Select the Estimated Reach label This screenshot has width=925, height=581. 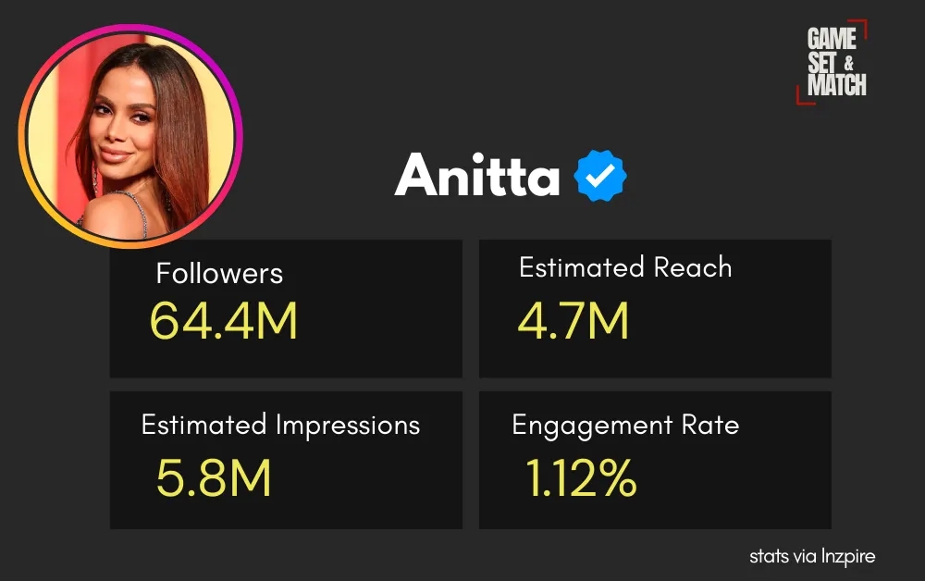[x=625, y=268]
